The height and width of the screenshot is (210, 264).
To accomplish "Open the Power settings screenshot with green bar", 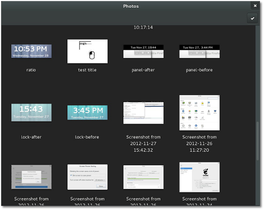I will coord(143,177).
